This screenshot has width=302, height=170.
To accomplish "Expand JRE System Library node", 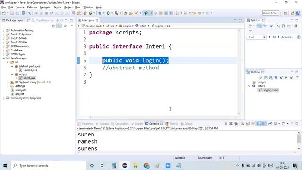I will [x=8, y=82].
